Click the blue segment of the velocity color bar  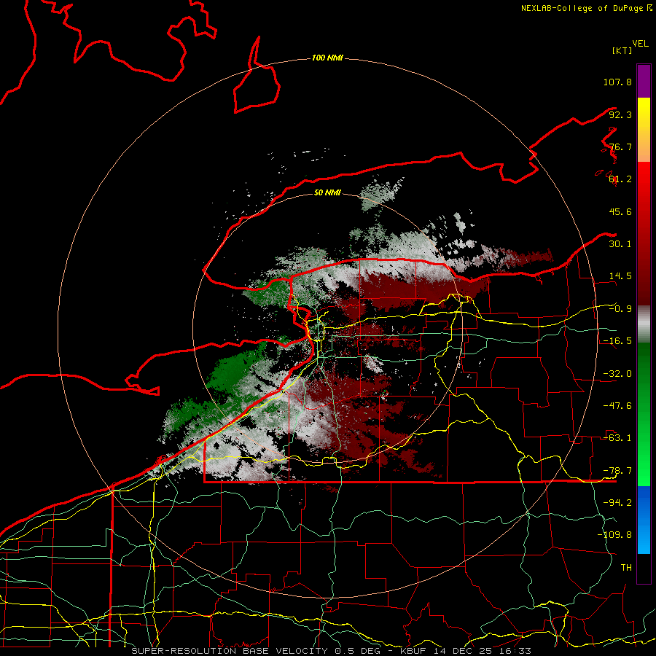(644, 520)
